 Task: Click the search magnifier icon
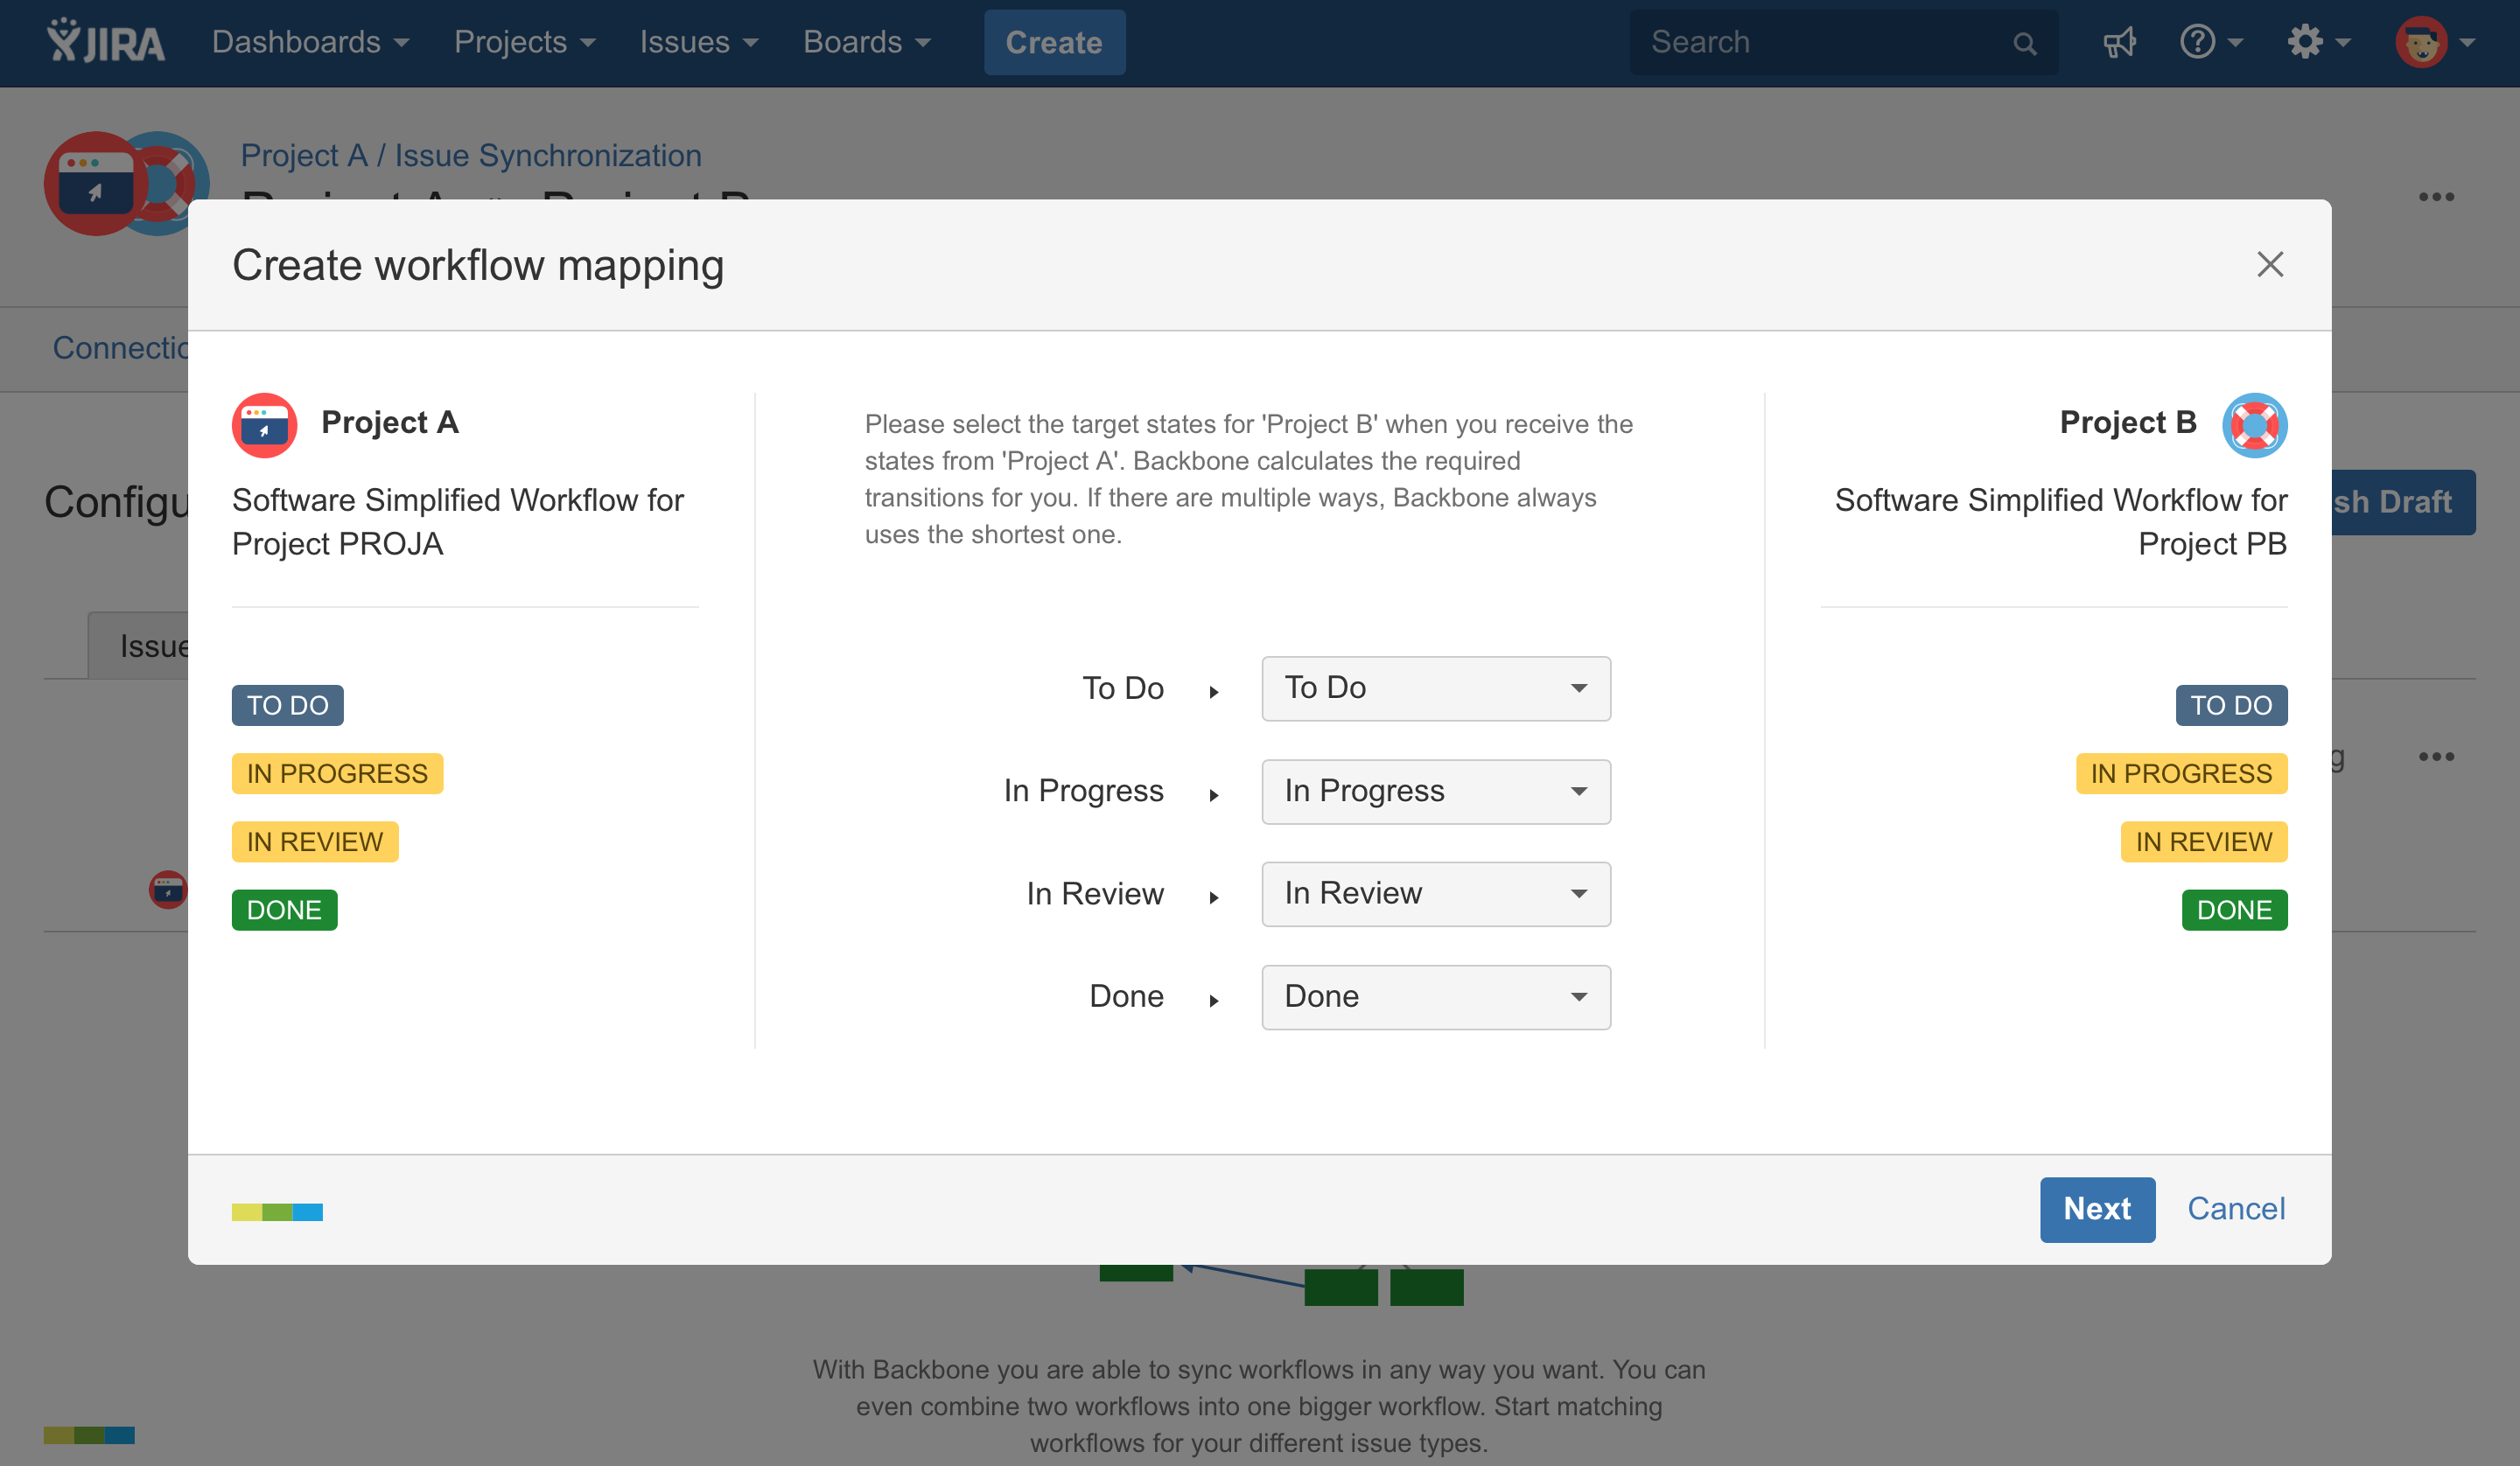(2024, 43)
